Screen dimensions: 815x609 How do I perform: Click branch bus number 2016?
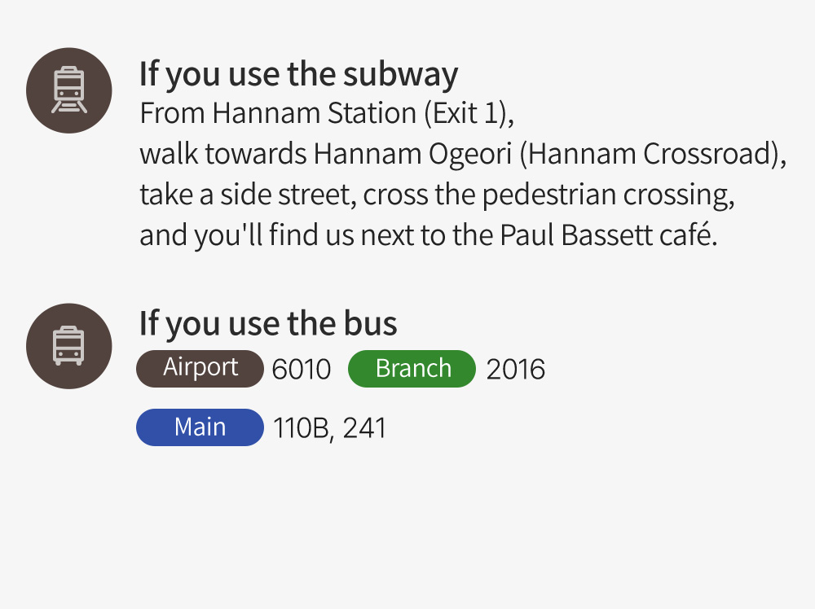[x=516, y=370]
